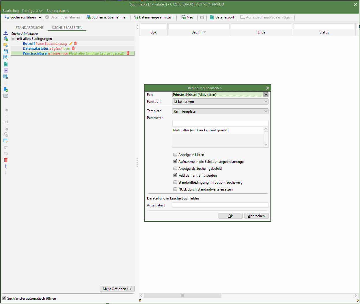This screenshot has height=304, width=360.
Task: Click the red trash icon in sidebar
Action: pos(6,160)
